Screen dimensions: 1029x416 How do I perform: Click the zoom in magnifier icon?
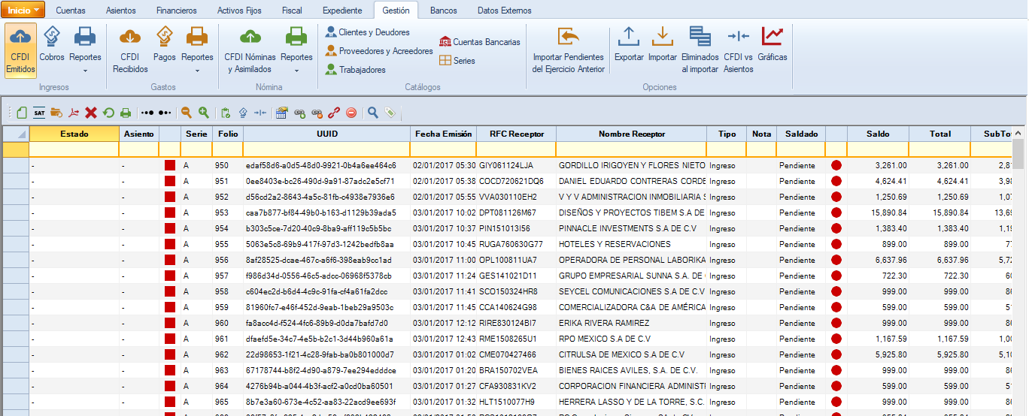(203, 113)
